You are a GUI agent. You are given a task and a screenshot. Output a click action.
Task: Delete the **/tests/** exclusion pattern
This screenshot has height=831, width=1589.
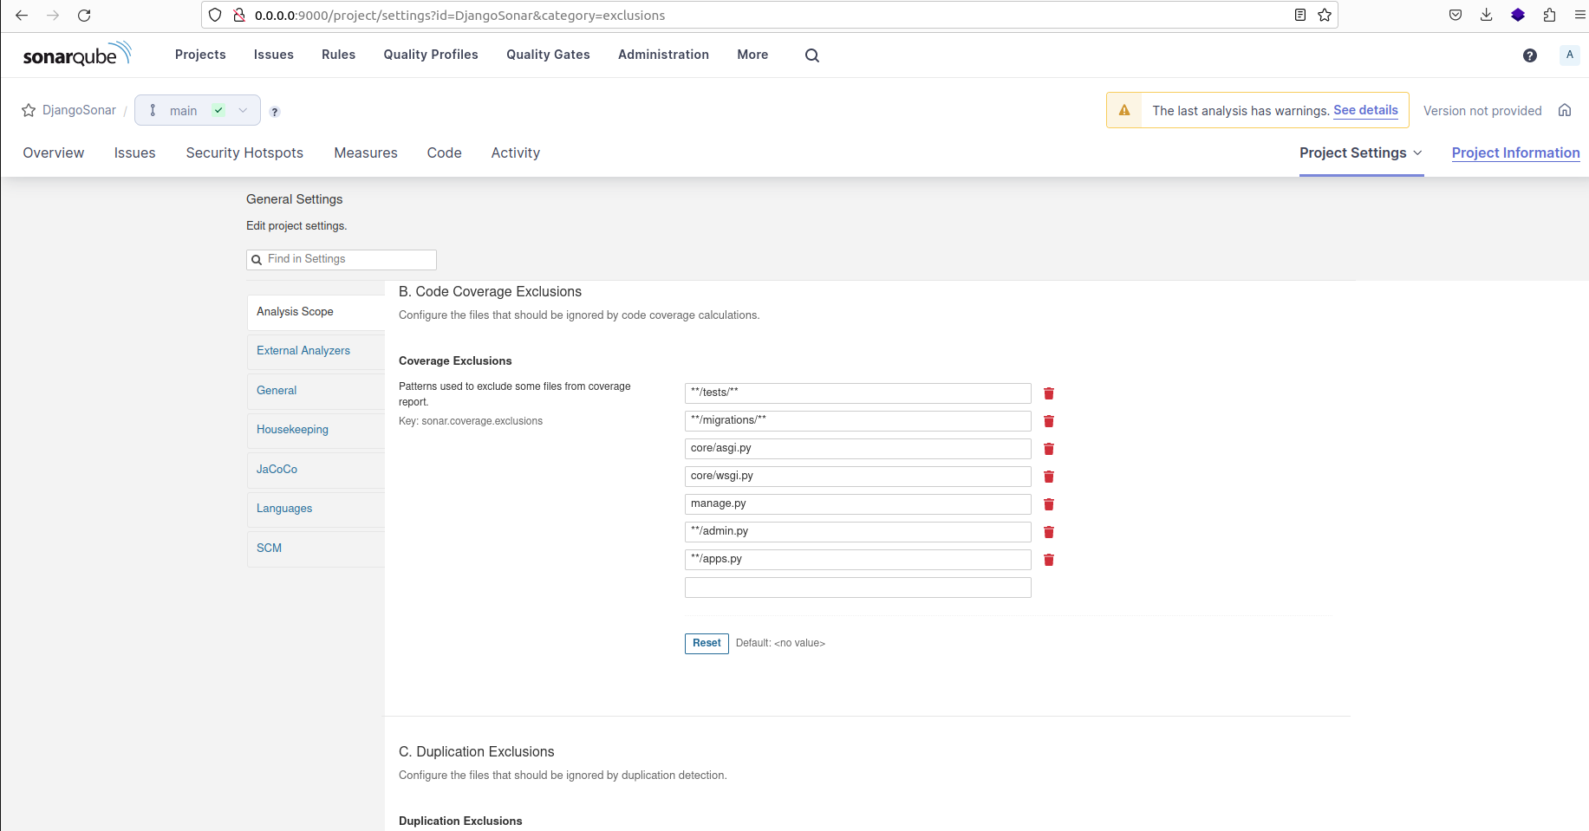point(1049,393)
